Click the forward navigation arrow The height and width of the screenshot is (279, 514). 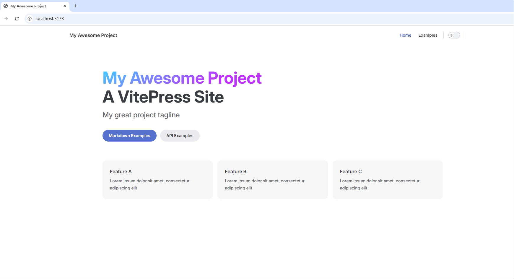coord(6,18)
